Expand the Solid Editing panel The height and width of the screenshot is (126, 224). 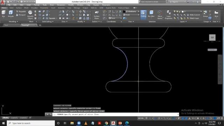(48, 22)
